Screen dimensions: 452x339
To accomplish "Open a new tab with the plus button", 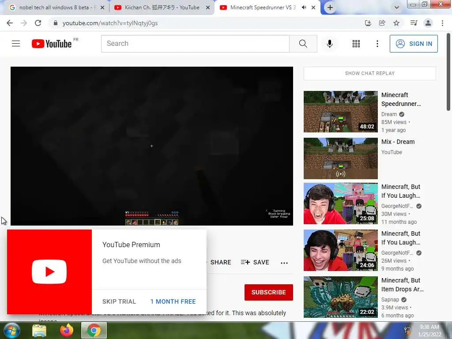I will pos(330,8).
